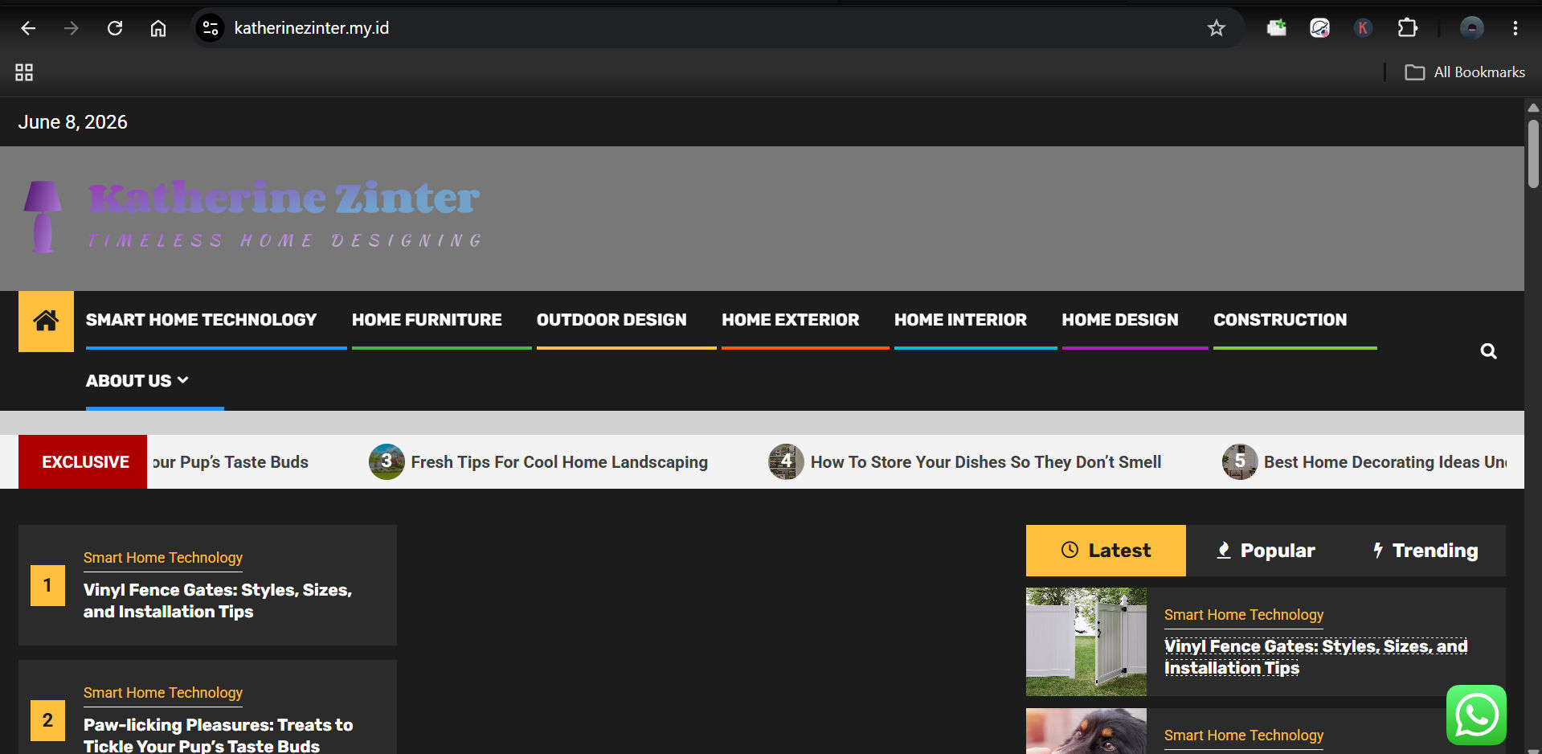Screen dimensions: 1542x754
Task: Go to Construction section
Action: [1280, 320]
